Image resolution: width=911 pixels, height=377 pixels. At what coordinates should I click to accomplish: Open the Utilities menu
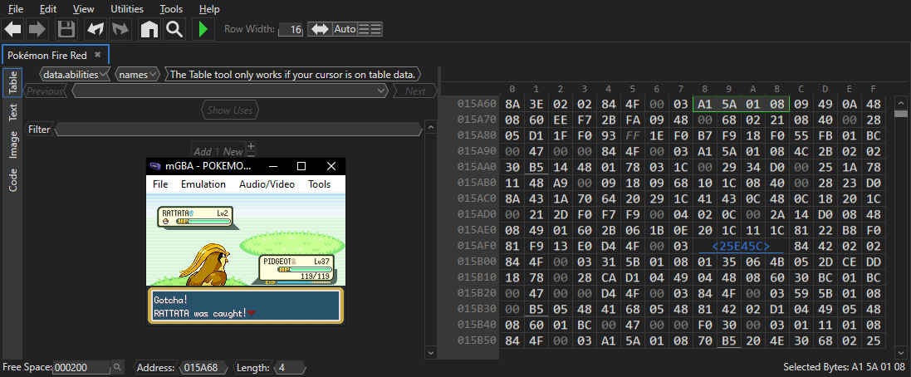coord(127,9)
